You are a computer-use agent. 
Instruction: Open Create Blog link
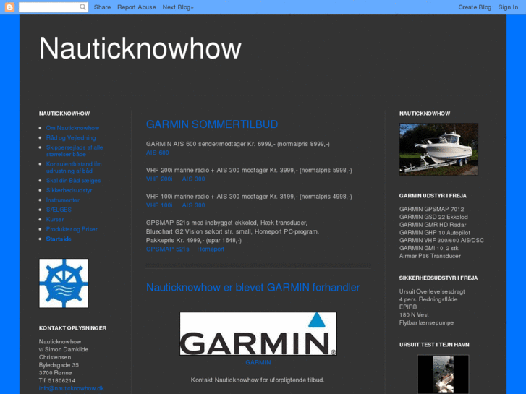coord(475,7)
